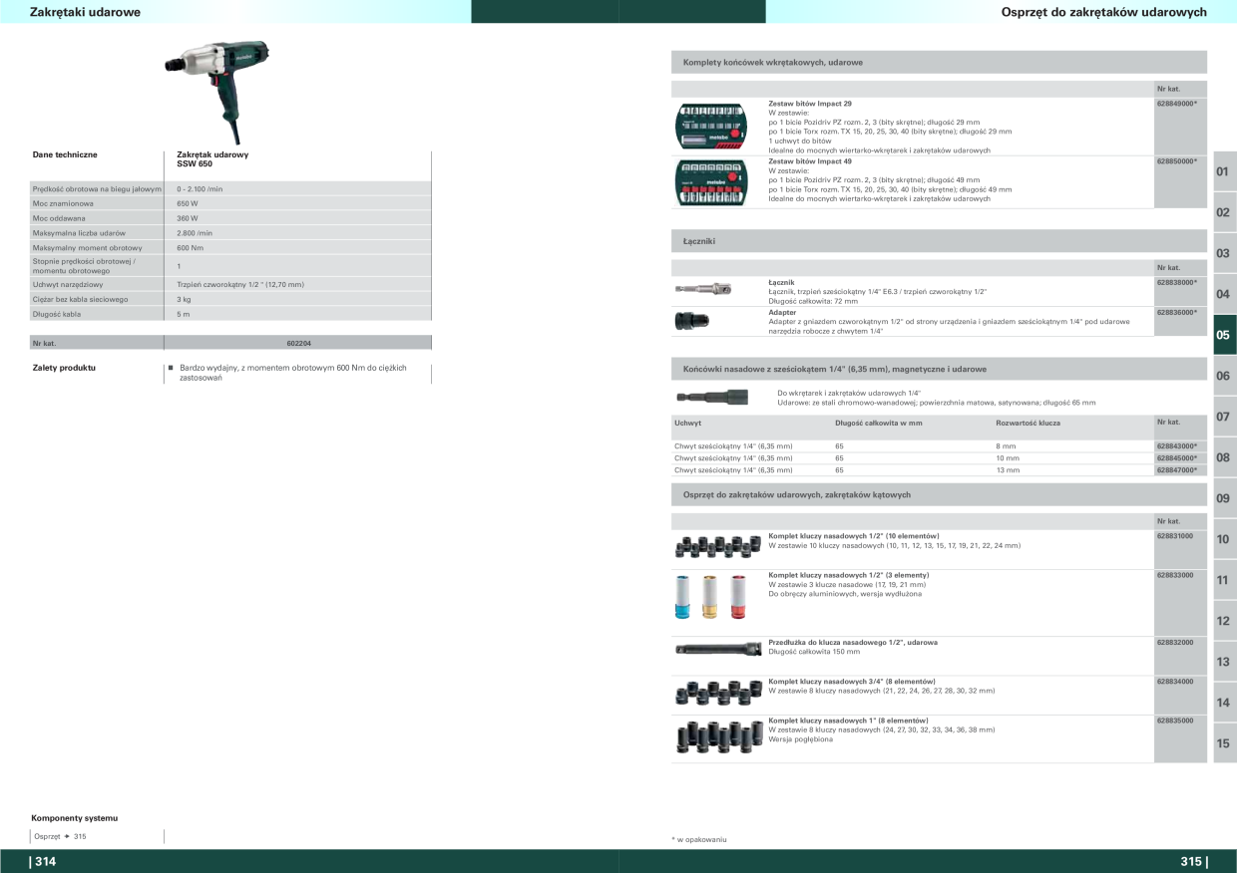Click the Zestaw bitów Impact 29 title
This screenshot has width=1237, height=873.
810,104
